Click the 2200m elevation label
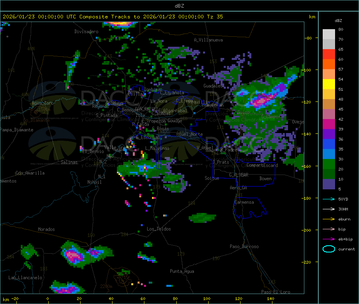 tap(106, 286)
